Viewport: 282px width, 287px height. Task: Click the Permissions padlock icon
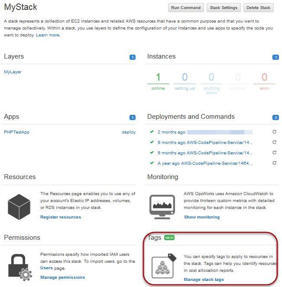click(x=20, y=267)
